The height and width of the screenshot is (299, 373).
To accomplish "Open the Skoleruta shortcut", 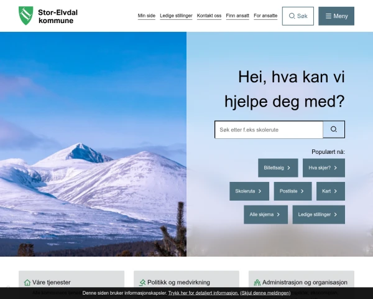I will (x=249, y=191).
